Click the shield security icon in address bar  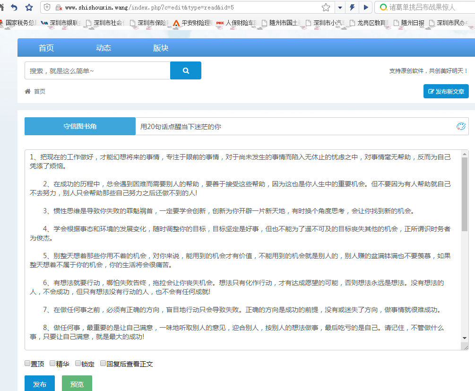pyautogui.click(x=47, y=7)
